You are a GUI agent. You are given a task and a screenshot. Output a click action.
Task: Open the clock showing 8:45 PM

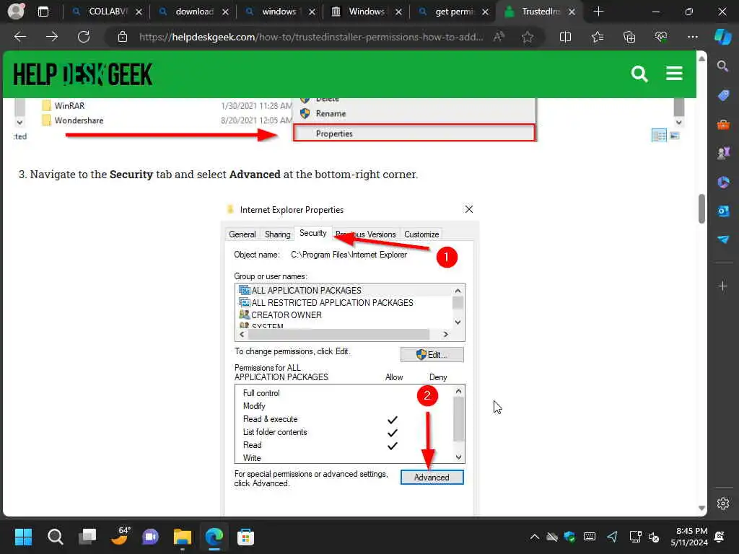[x=689, y=537]
